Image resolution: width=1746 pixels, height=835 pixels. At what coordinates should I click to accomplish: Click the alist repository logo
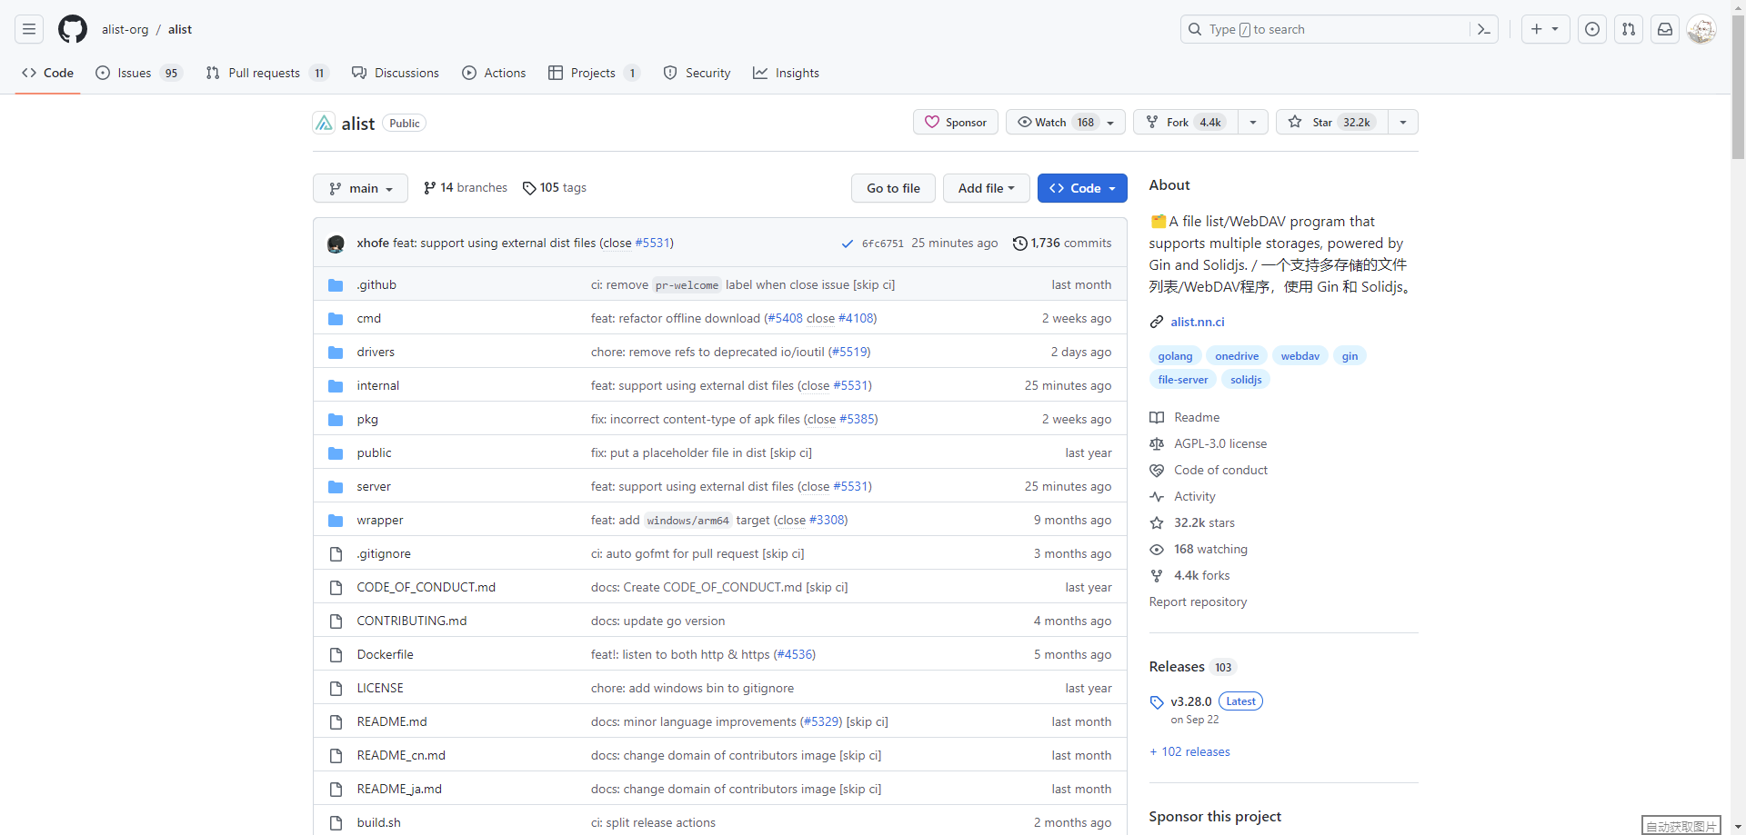click(324, 123)
